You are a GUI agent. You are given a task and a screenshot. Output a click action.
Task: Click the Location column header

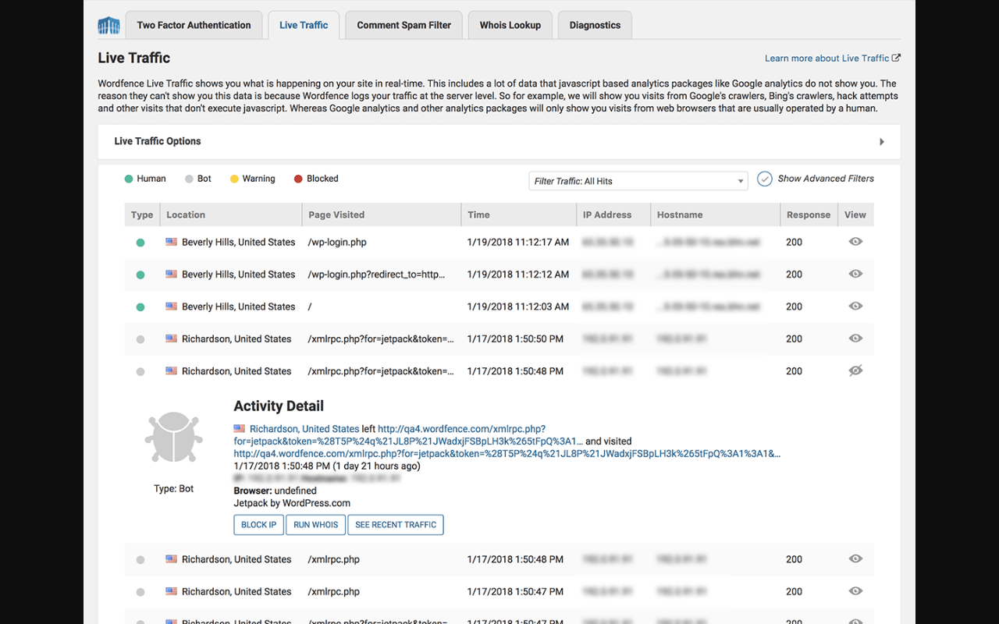pyautogui.click(x=231, y=214)
